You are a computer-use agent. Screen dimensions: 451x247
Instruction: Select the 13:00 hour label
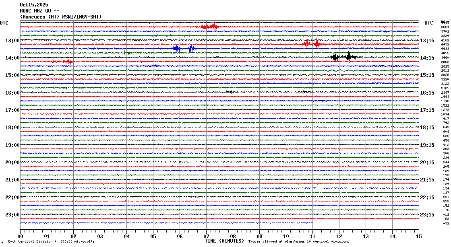pyautogui.click(x=12, y=41)
